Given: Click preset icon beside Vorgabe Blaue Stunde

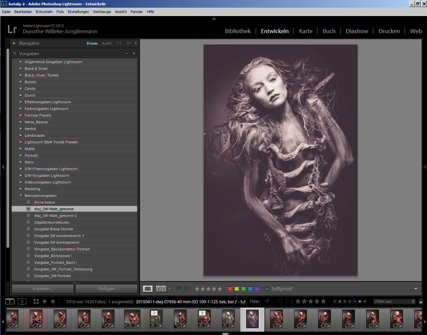Looking at the screenshot, I should 28,229.
